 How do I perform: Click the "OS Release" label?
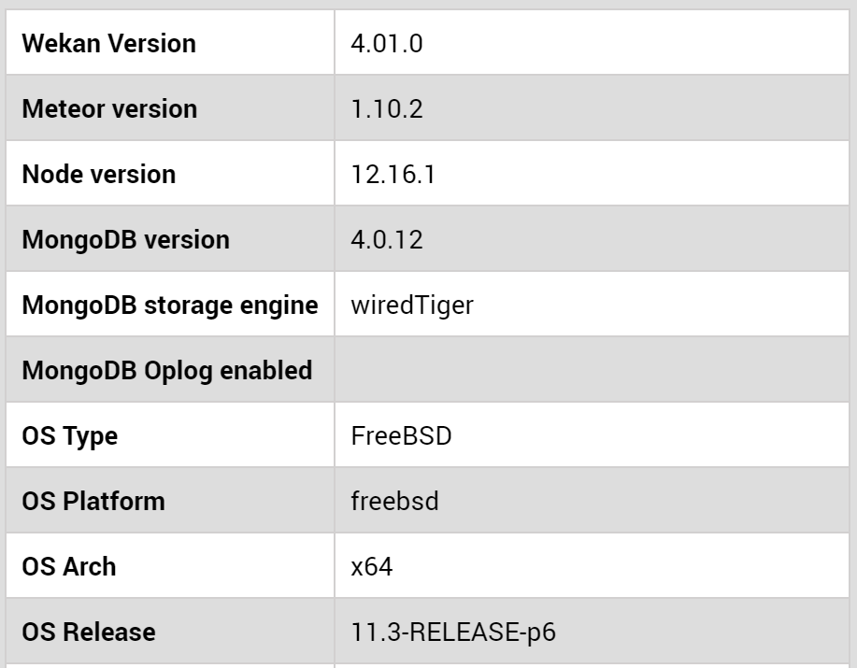click(88, 632)
